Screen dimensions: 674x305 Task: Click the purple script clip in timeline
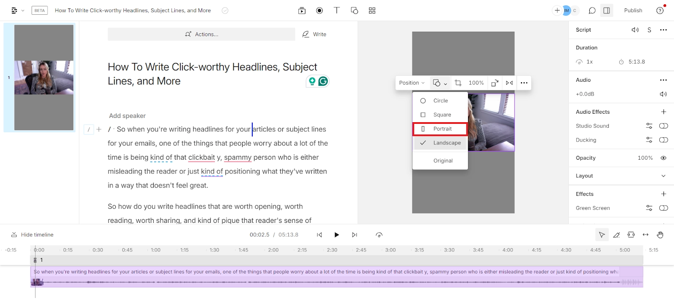337,277
